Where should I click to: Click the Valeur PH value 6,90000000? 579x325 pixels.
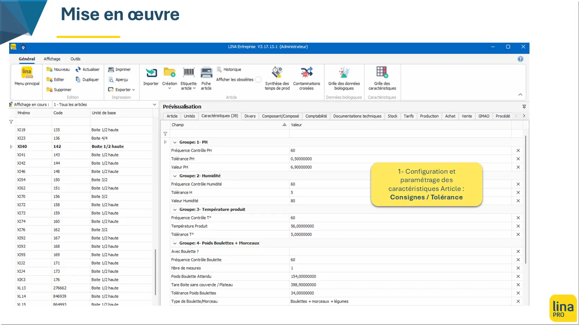click(301, 167)
